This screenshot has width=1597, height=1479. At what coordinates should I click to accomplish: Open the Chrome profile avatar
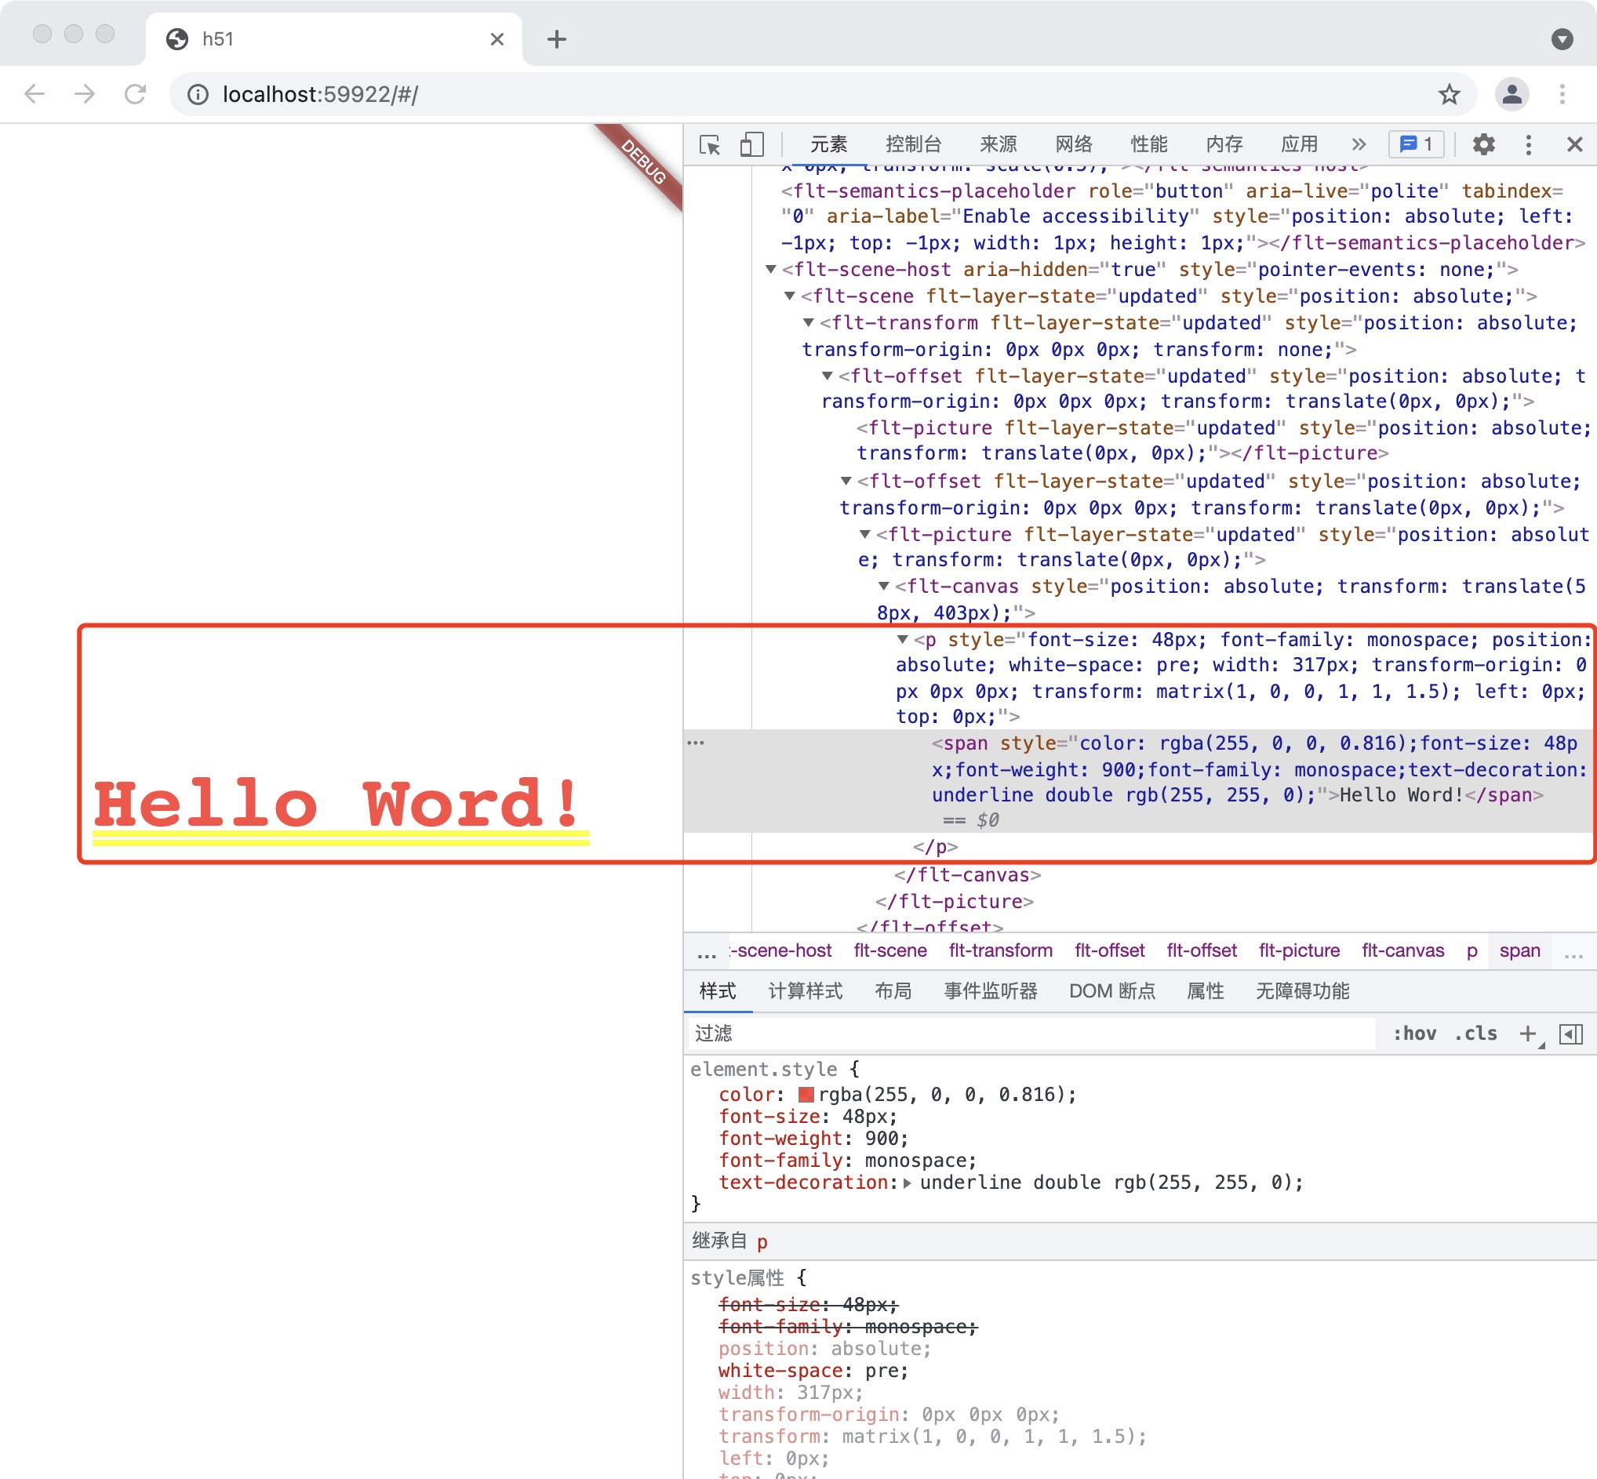coord(1511,94)
